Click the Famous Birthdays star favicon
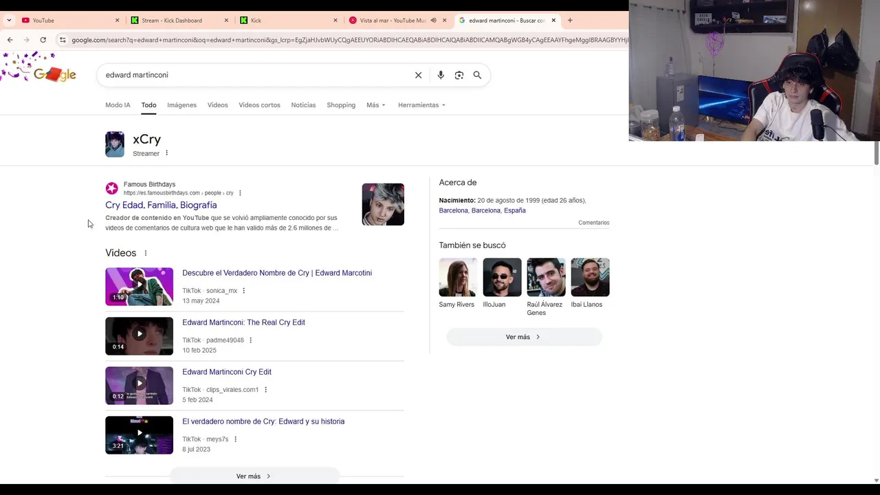 point(111,188)
